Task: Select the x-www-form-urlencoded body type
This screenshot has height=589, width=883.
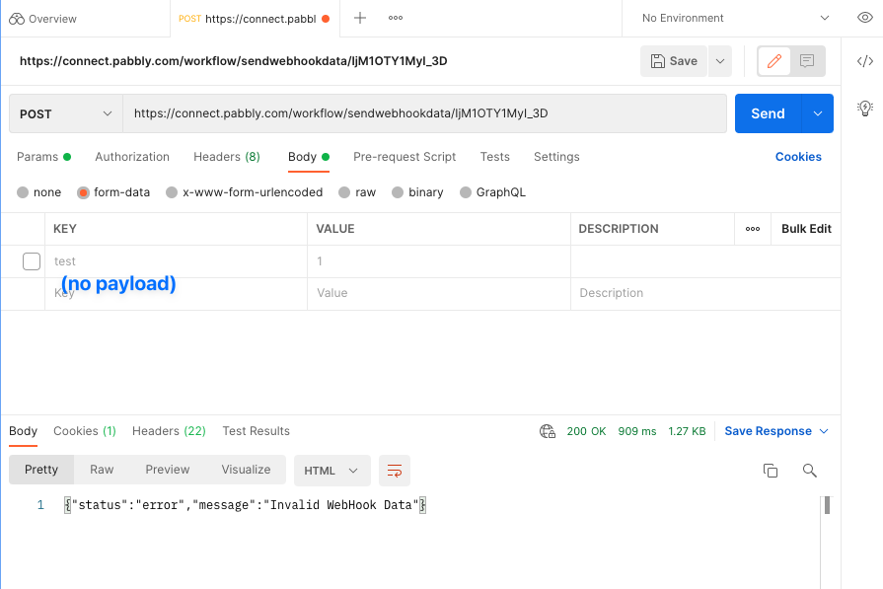Action: (x=245, y=192)
